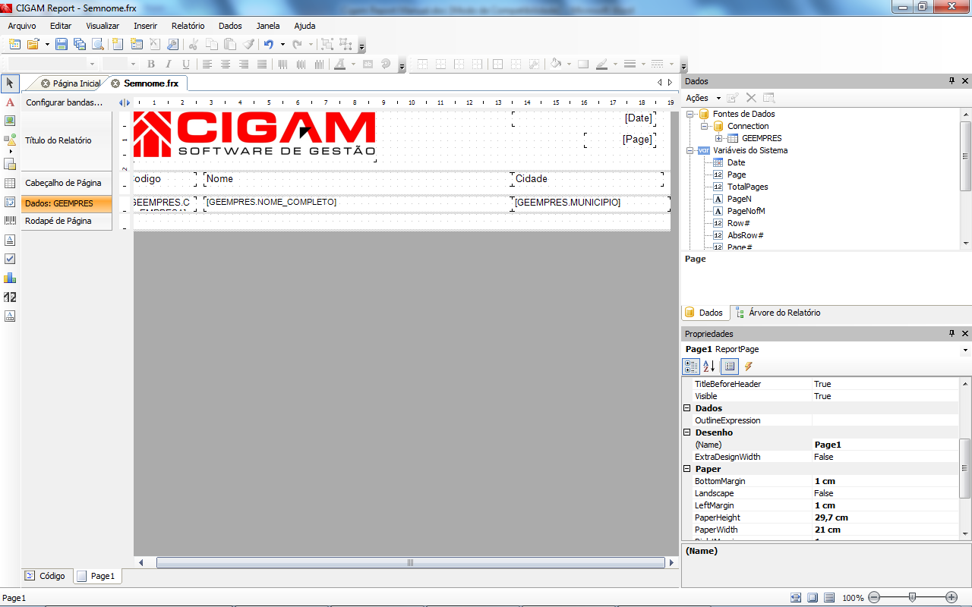
Task: Select the PaperWidth value 21 cm
Action: [x=885, y=530]
